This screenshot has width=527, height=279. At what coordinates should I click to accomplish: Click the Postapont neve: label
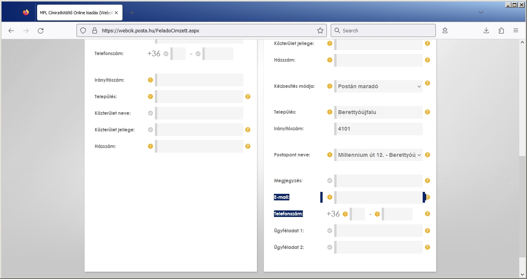[x=292, y=155]
